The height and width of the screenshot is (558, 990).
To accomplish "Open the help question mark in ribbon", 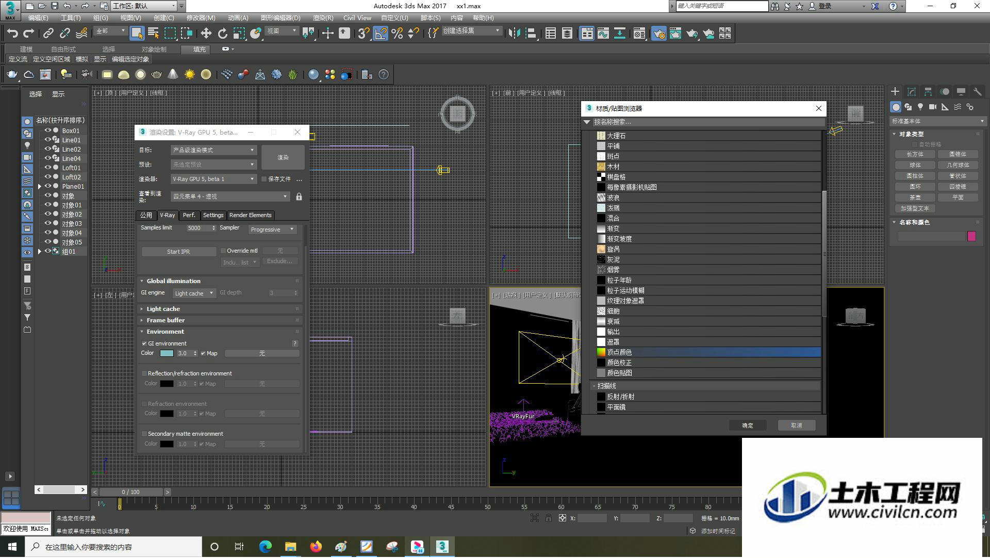I will tap(384, 75).
